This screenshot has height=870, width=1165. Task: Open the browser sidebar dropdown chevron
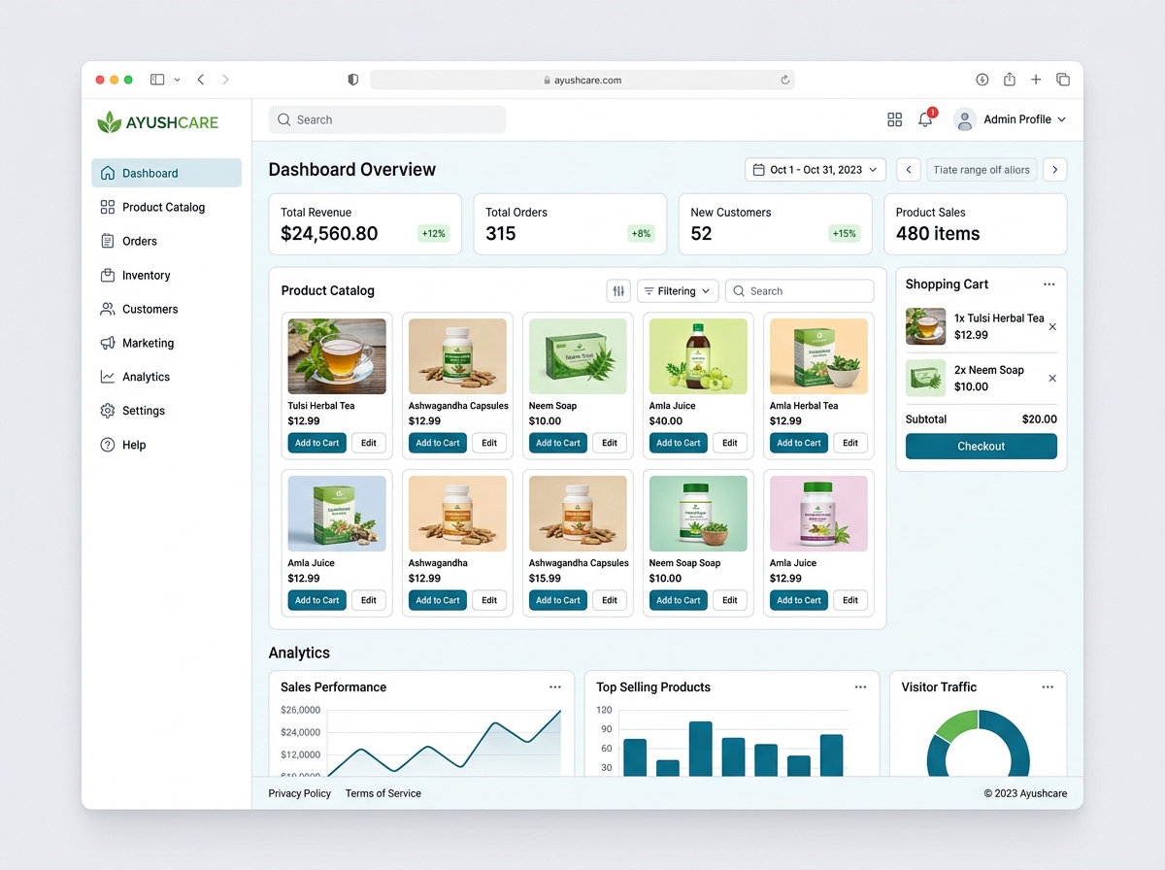pyautogui.click(x=177, y=80)
